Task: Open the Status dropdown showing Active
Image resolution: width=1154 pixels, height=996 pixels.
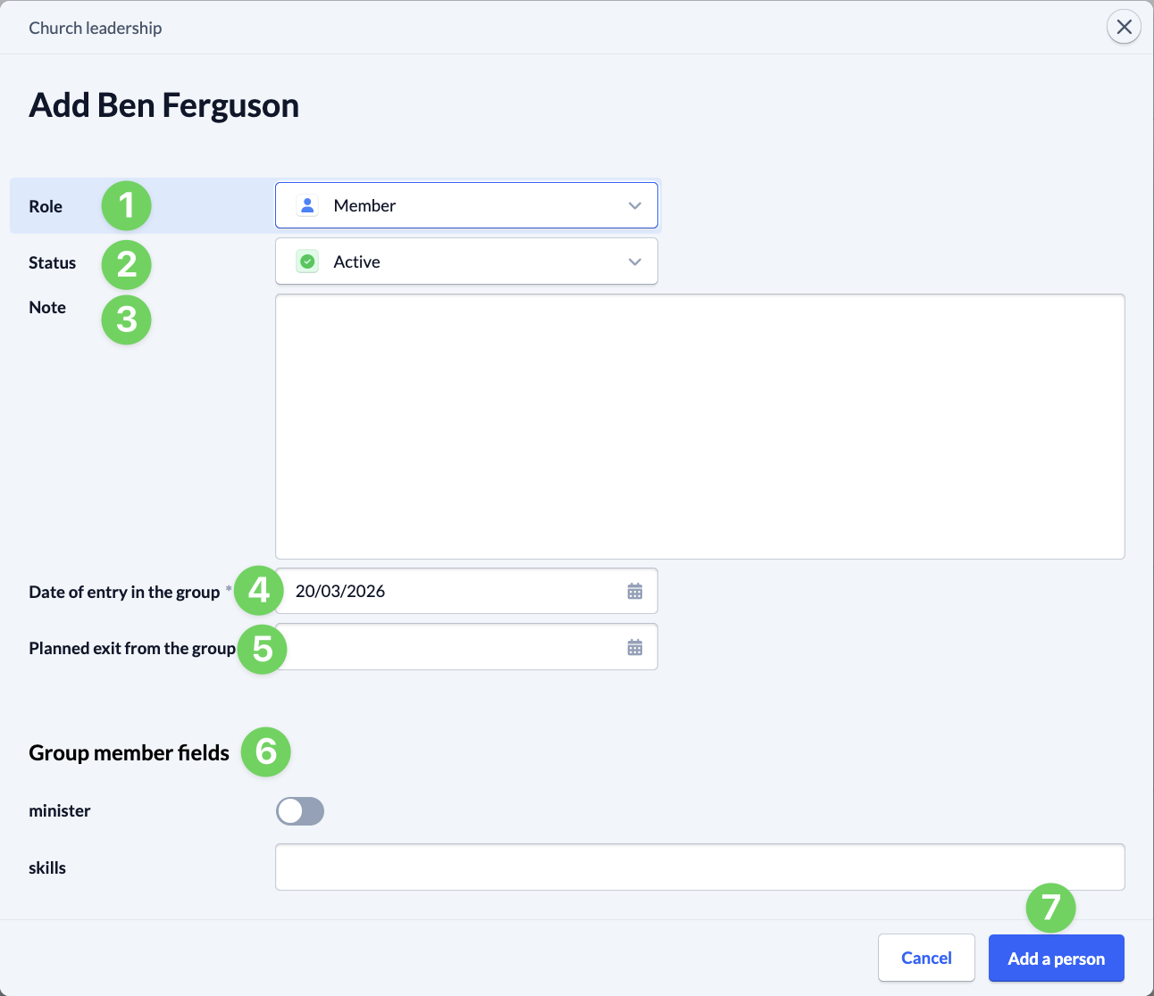Action: (x=466, y=261)
